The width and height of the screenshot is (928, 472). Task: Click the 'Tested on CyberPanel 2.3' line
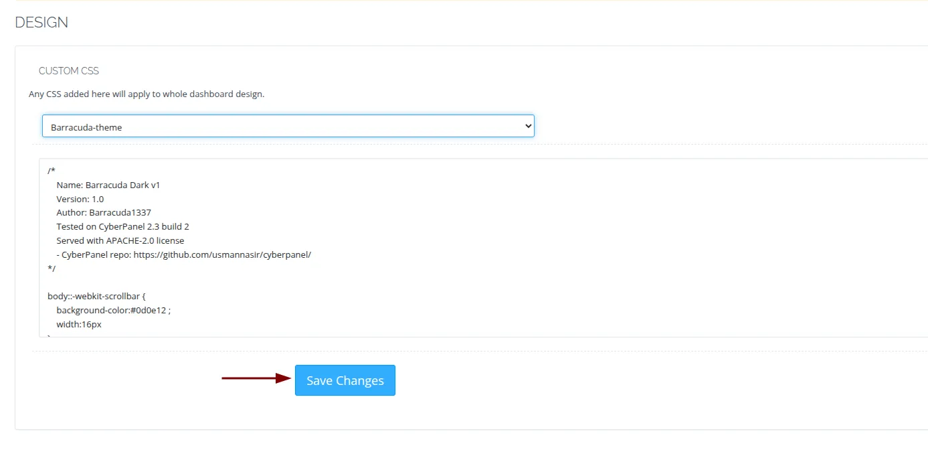click(x=122, y=227)
